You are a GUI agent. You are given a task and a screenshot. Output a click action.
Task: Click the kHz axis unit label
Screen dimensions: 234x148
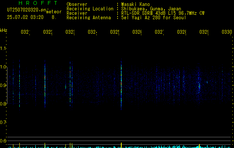pos(3,31)
